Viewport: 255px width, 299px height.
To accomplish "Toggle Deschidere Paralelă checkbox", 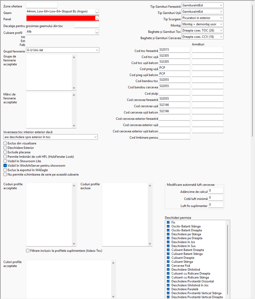I will (168, 289).
